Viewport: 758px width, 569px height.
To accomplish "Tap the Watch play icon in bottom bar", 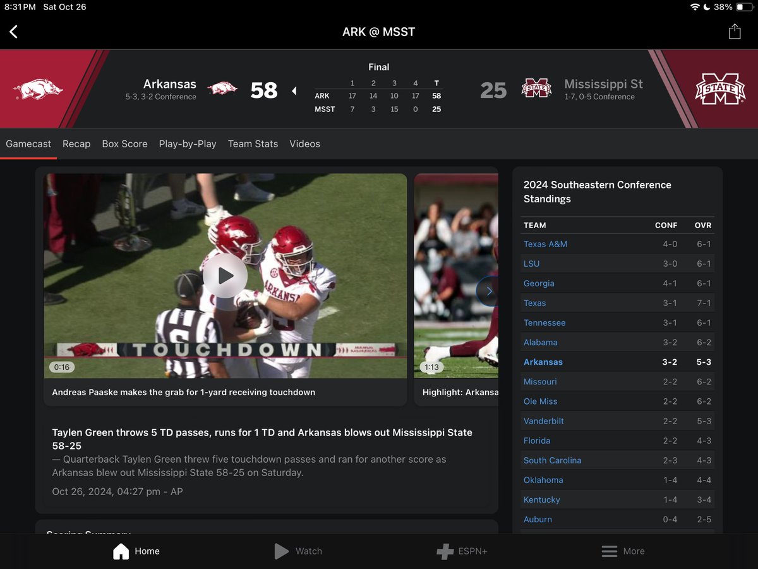I will point(281,551).
